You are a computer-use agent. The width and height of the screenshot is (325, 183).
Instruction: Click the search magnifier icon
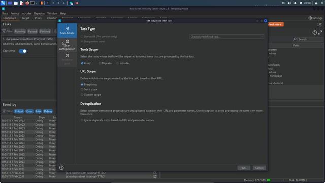[x=295, y=39]
